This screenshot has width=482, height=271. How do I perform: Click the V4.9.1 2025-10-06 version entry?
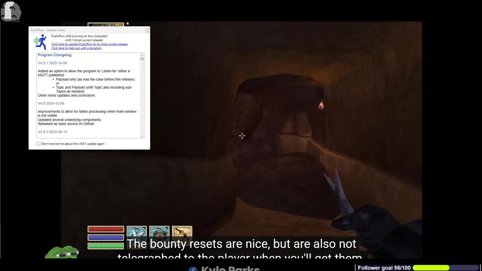click(52, 63)
